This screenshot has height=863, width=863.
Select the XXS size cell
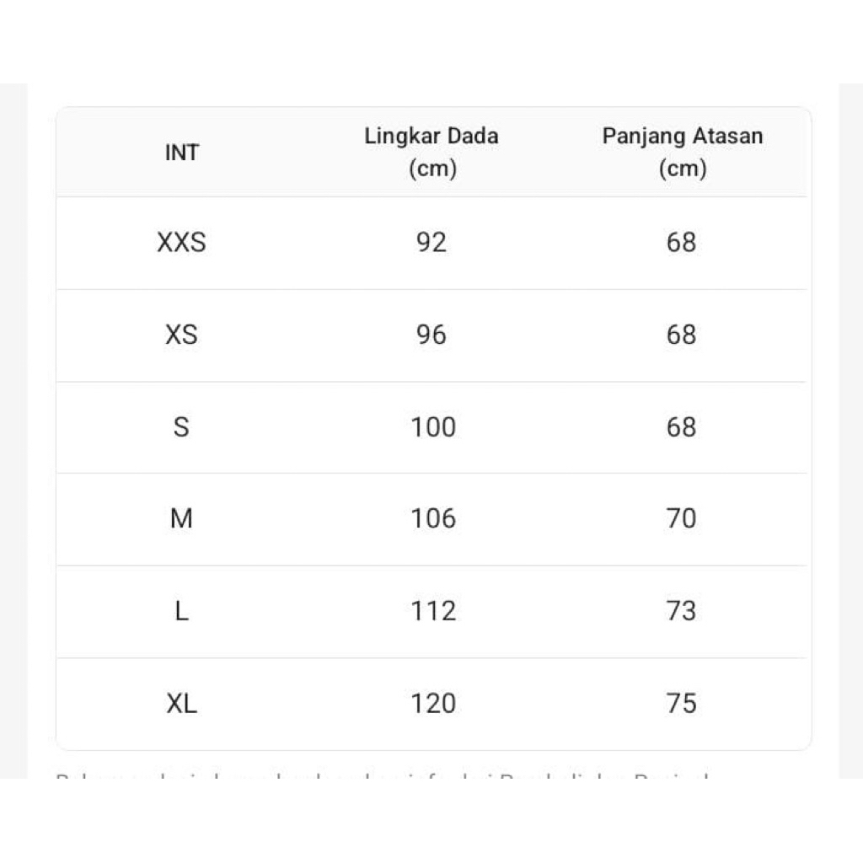(x=181, y=243)
